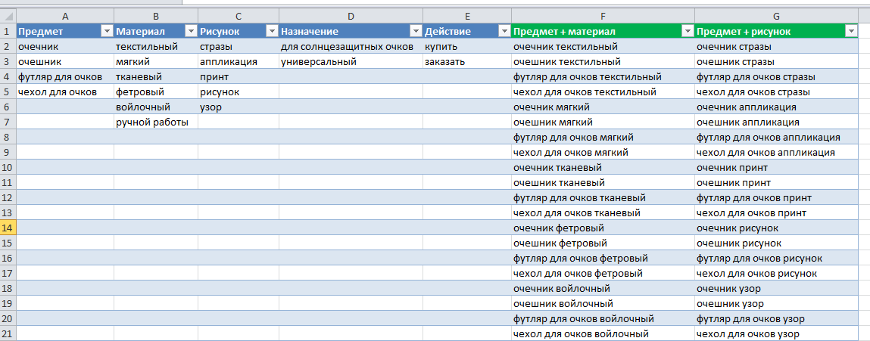Open filter dropdown for Материал column

click(191, 32)
